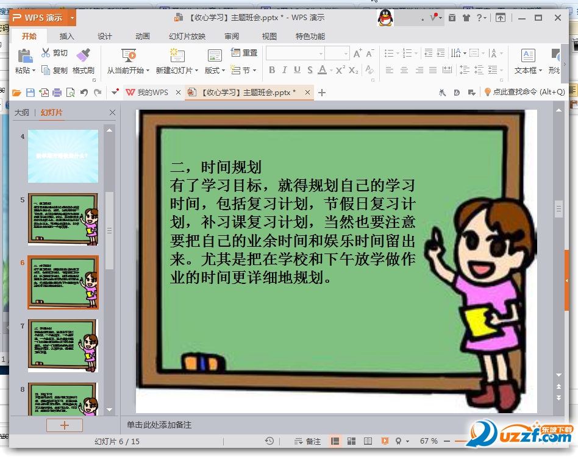578x457 pixels.
Task: Switch to the 大纲 outline tab
Action: [22, 112]
